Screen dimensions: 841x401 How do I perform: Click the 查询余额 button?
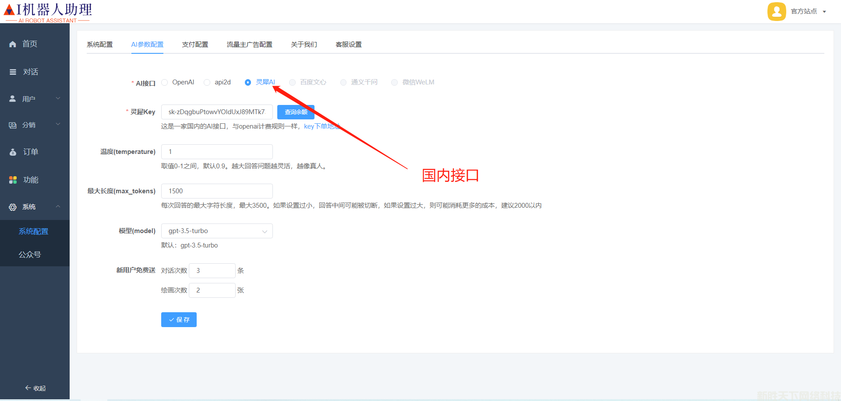[296, 112]
